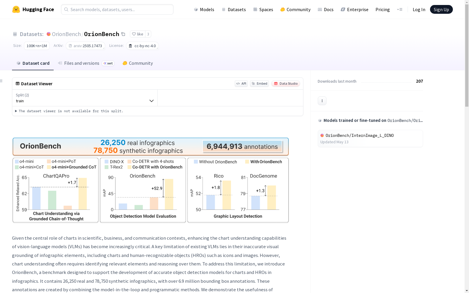Open the Community nav item in top bar
Image resolution: width=469 pixels, height=293 pixels.
(x=295, y=9)
